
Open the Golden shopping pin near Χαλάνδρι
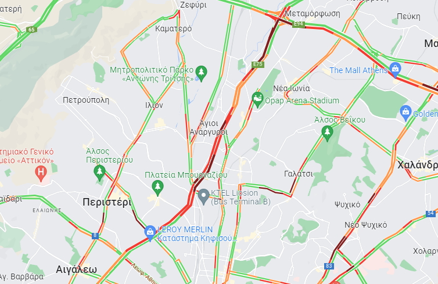click(405, 113)
